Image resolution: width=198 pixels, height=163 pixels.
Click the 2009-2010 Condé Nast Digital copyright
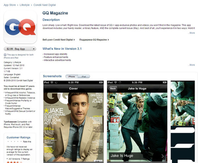pos(18,81)
